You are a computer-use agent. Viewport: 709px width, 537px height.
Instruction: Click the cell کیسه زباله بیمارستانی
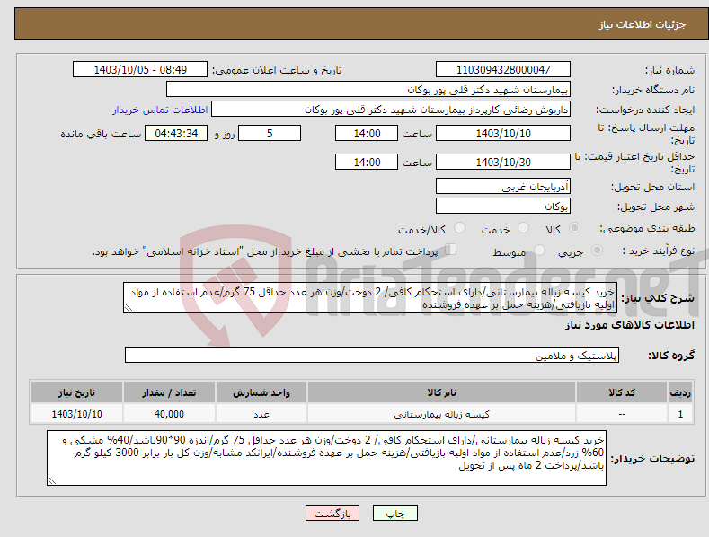[442, 414]
